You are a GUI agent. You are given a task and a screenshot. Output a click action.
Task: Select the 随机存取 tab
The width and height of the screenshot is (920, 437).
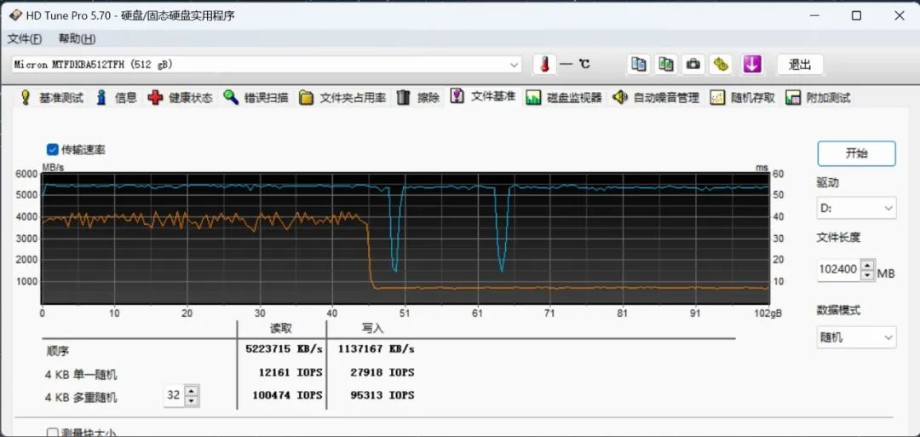pyautogui.click(x=742, y=98)
